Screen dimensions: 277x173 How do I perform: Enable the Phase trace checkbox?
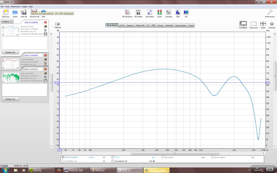pyautogui.click(x=113, y=157)
